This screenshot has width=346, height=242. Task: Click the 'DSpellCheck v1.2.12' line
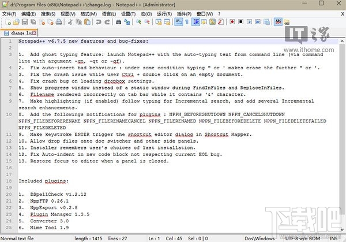click(x=52, y=194)
